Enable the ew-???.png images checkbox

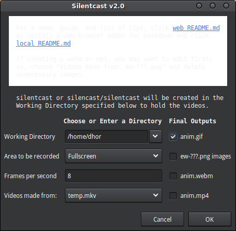click(173, 156)
